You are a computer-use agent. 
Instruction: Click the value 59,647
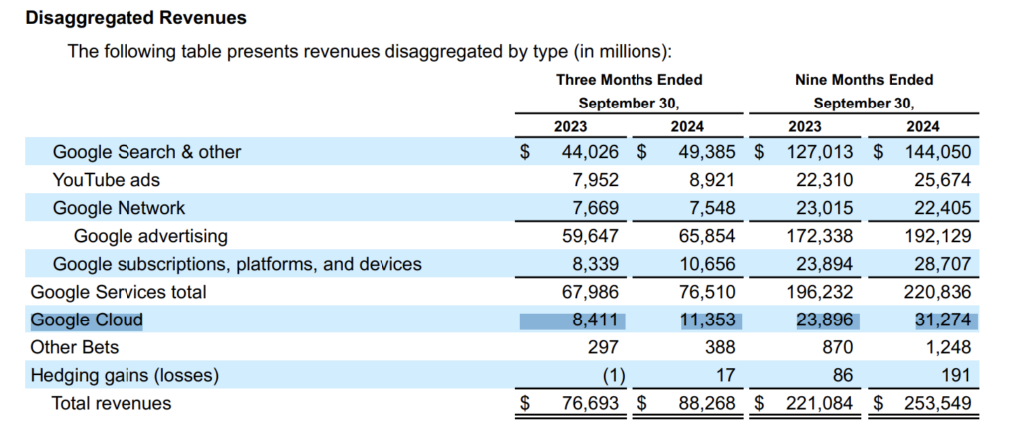(x=590, y=236)
